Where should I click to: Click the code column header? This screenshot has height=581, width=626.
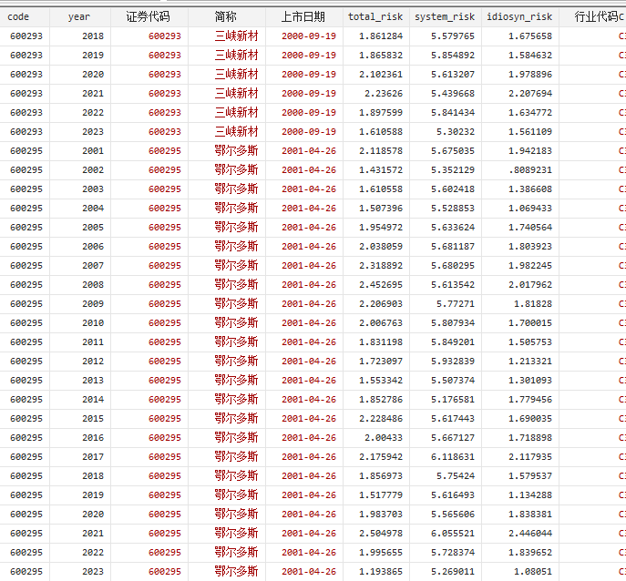point(18,16)
